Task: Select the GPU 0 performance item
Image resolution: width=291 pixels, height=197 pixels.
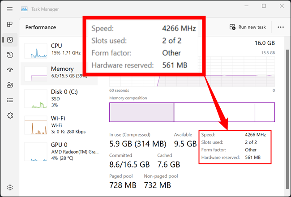Action: click(59, 151)
